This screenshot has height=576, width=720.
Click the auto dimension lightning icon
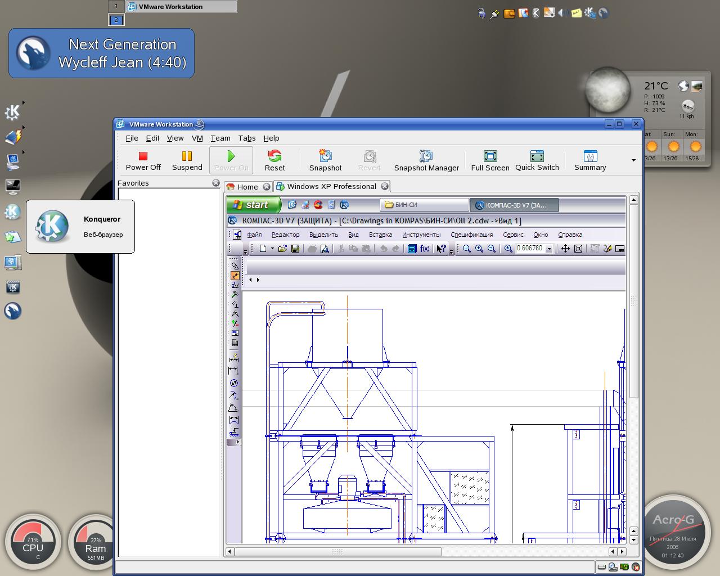point(233,358)
